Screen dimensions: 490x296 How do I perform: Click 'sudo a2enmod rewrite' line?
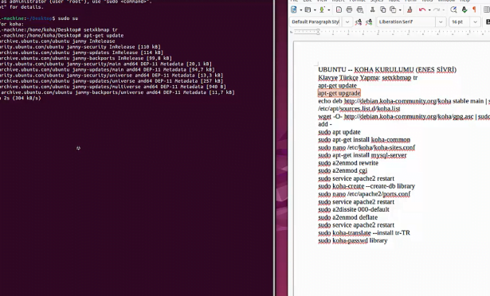[x=348, y=163]
